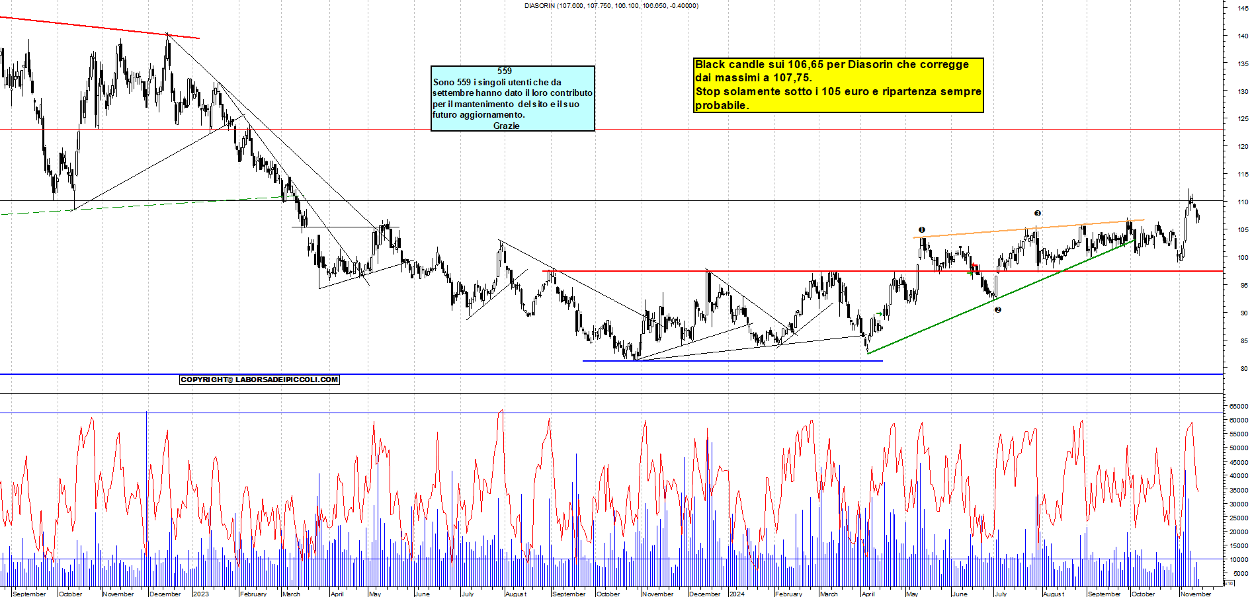Image resolution: width=1250 pixels, height=597 pixels.
Task: Click the 'Stop solamente sotto i 105 euro' line
Action: [838, 91]
